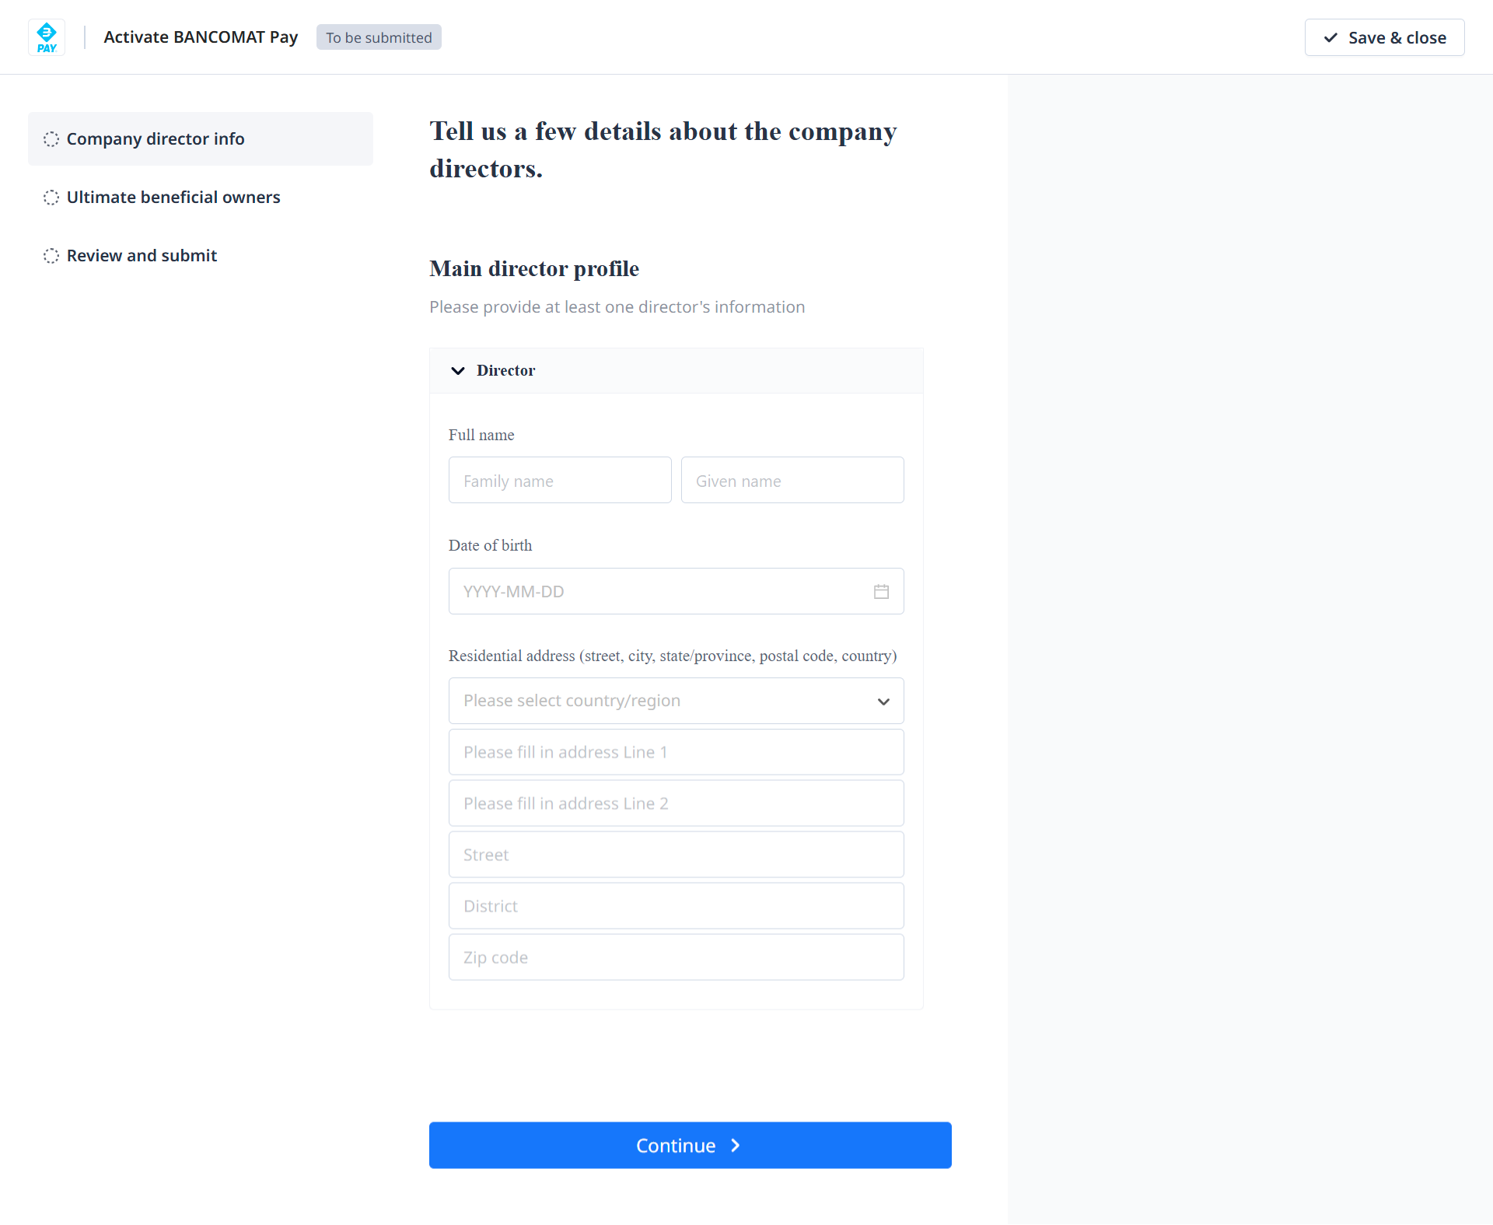
Task: Focus the Family name field
Action: (560, 481)
